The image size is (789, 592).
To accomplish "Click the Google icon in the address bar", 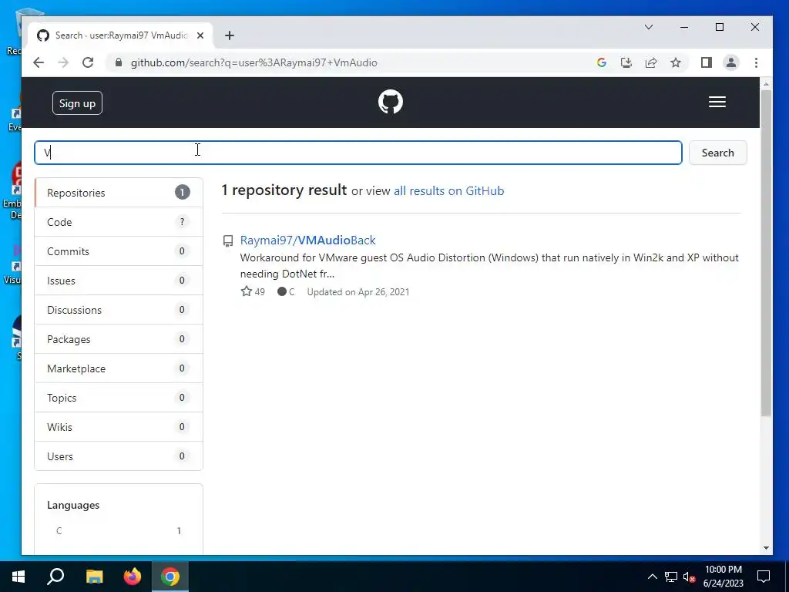I will pyautogui.click(x=601, y=62).
